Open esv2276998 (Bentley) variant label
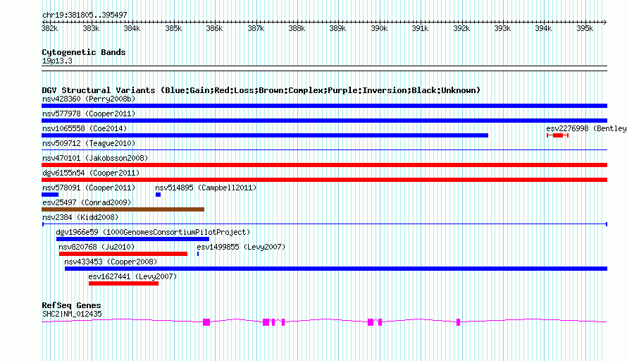This screenshot has width=627, height=361. [586, 128]
